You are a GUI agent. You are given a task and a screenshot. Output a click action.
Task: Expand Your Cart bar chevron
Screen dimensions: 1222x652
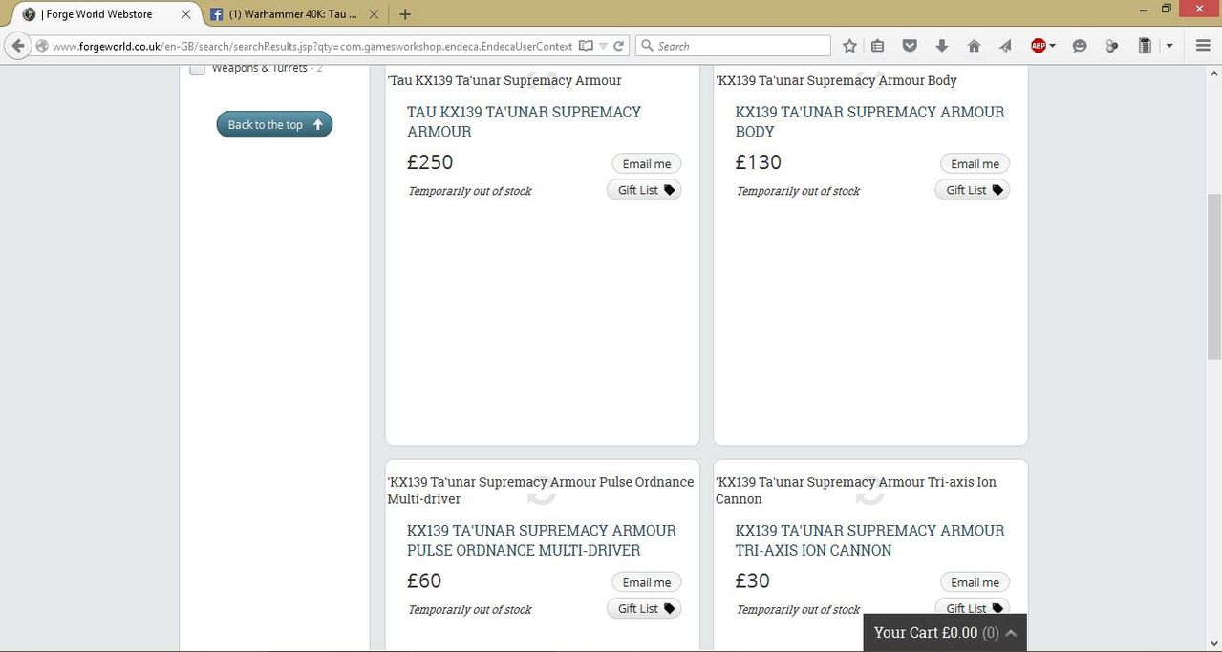(x=1011, y=633)
